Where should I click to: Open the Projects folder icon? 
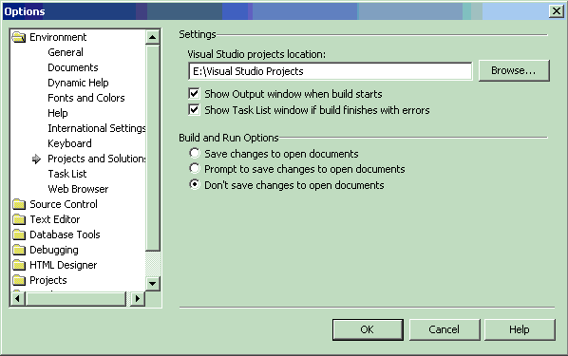pyautogui.click(x=19, y=280)
